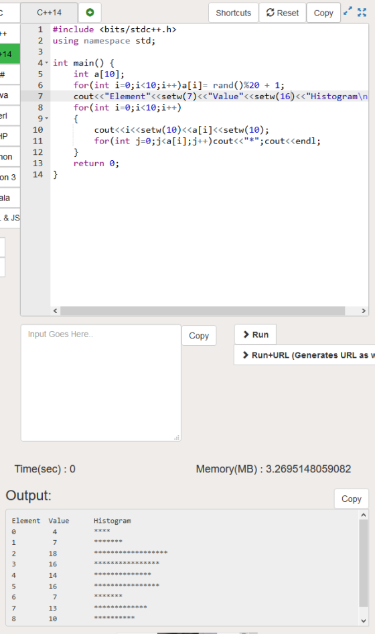
Task: Click the 'Time(sec) : 0' text
Action: [x=45, y=469]
